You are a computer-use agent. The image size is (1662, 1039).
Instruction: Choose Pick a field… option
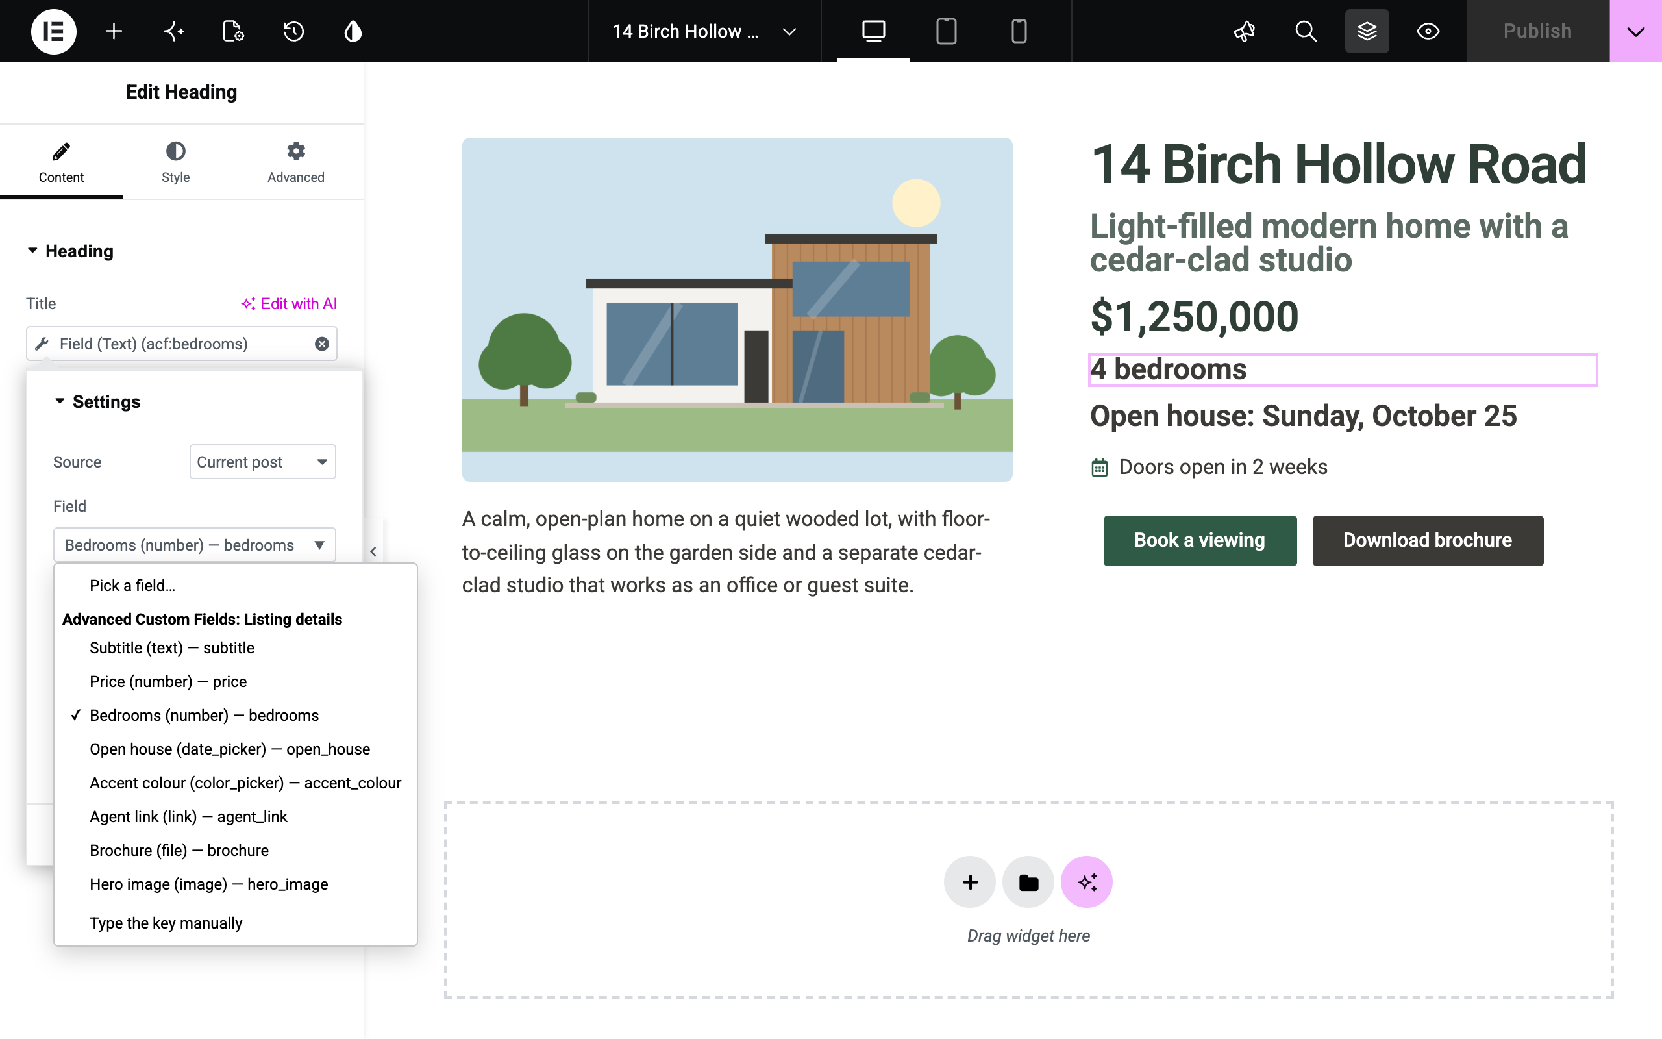(236, 586)
